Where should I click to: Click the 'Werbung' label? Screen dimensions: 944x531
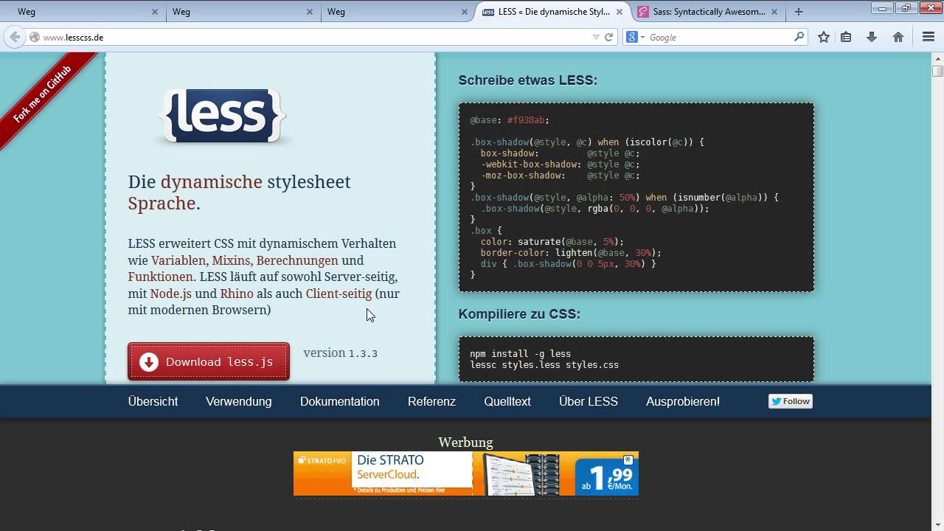(465, 442)
